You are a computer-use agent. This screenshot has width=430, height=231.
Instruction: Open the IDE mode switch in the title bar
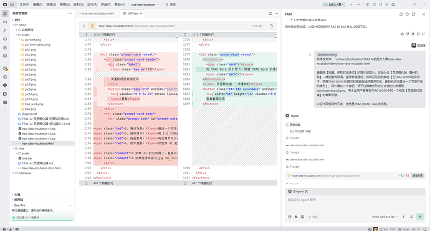[12, 4]
